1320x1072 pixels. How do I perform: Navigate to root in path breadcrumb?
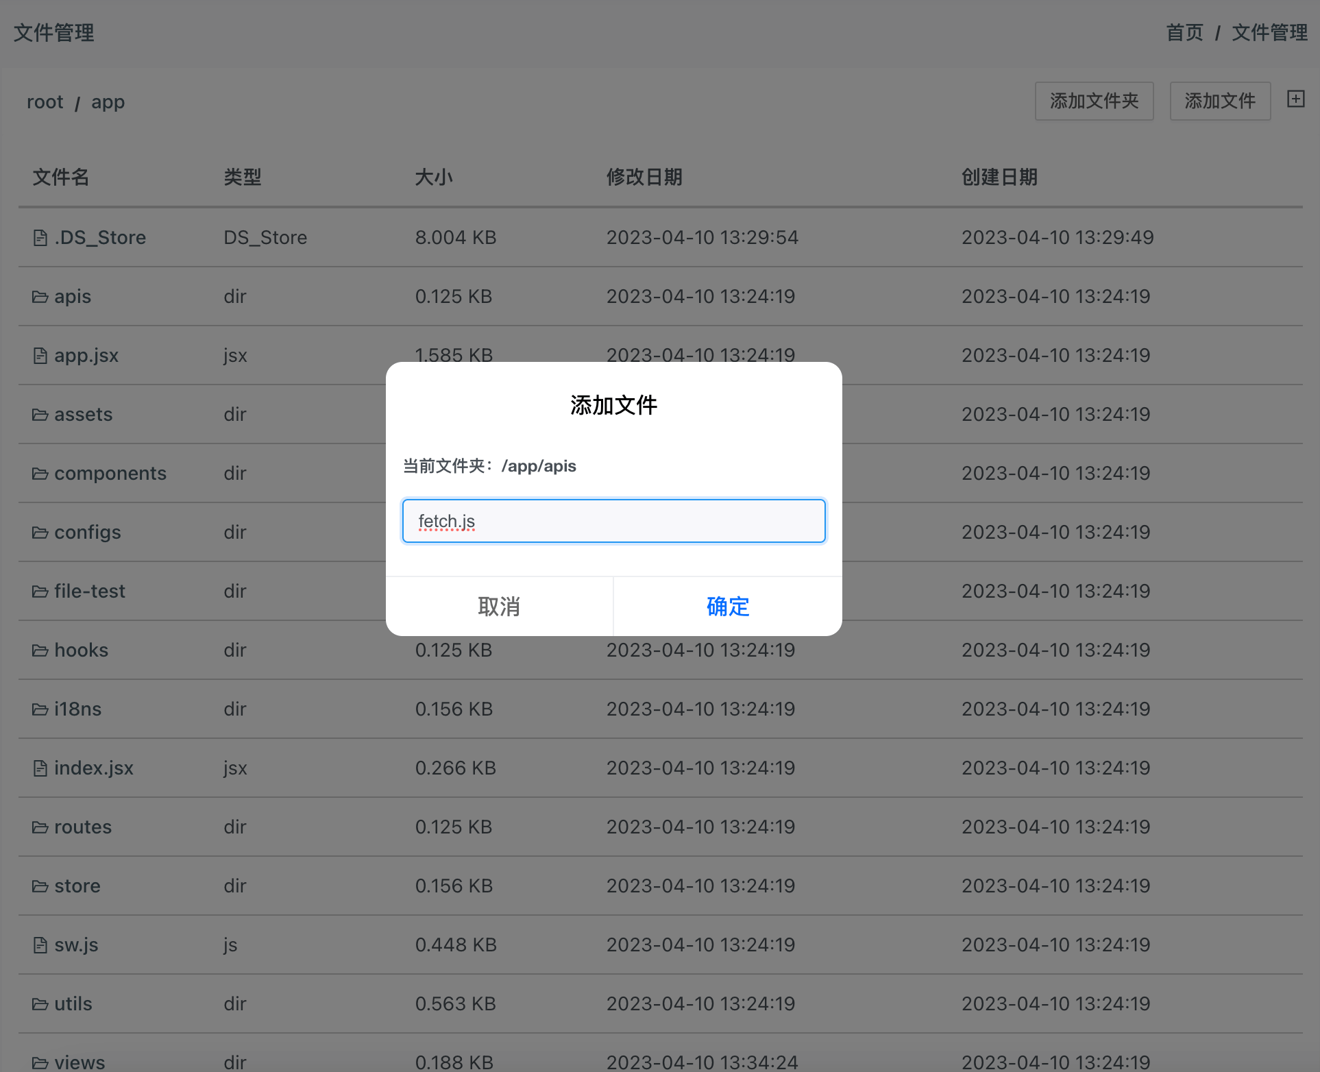[45, 102]
